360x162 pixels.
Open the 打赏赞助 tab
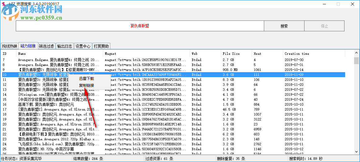[x=101, y=46]
